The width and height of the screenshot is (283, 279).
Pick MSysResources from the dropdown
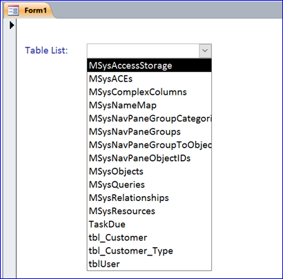coord(149,211)
